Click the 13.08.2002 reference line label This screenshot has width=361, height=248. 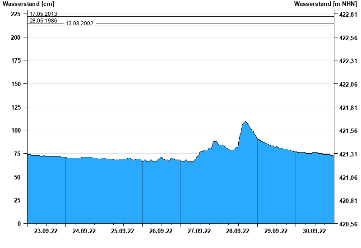[79, 23]
